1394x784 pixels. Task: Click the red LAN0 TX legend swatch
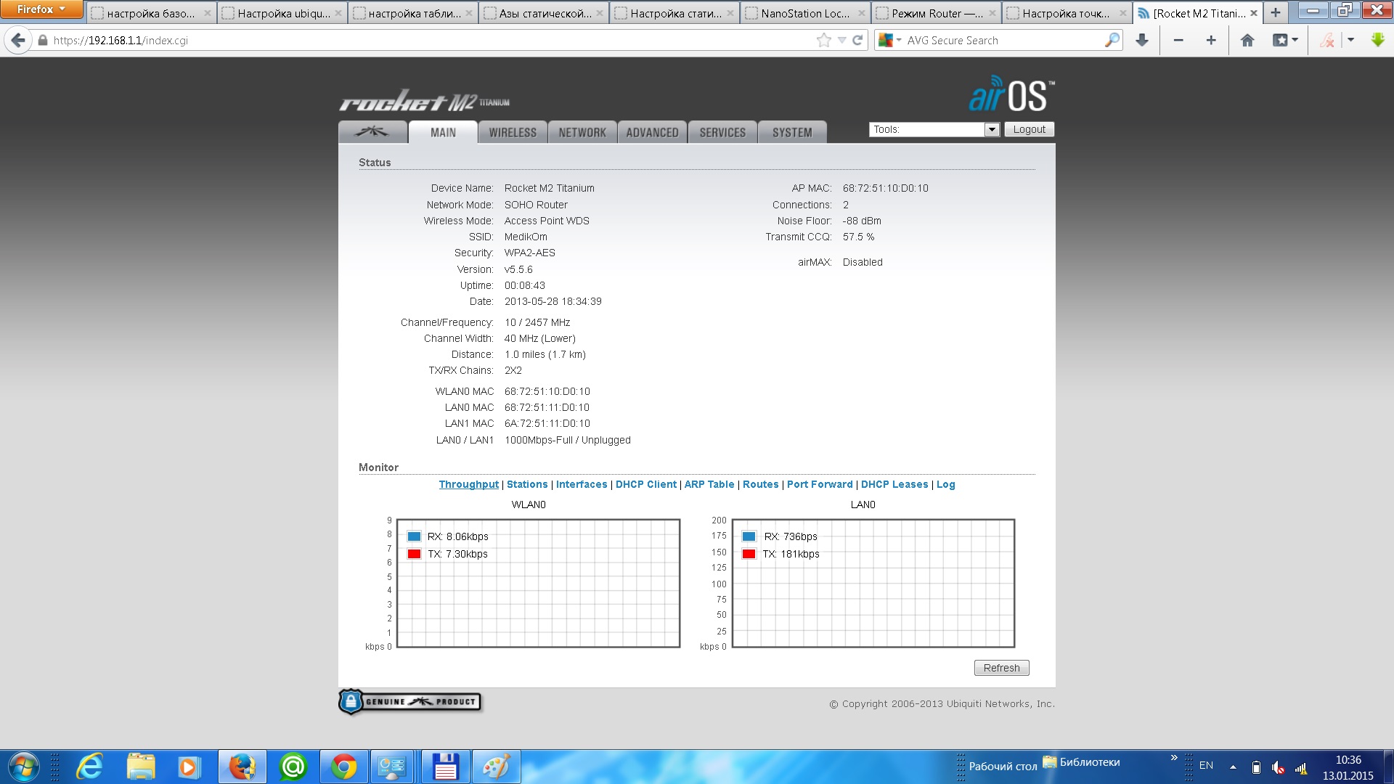(749, 554)
